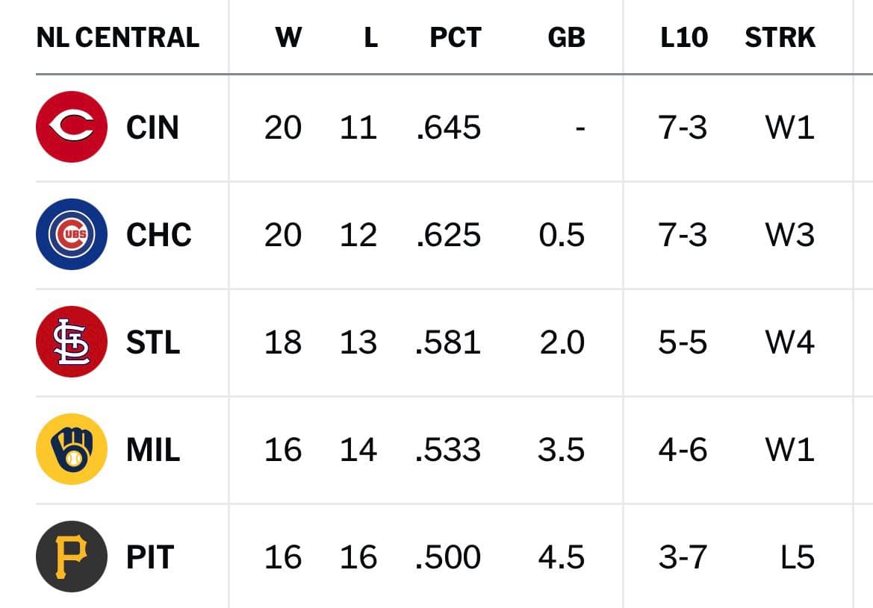Select the STL team name

[153, 342]
